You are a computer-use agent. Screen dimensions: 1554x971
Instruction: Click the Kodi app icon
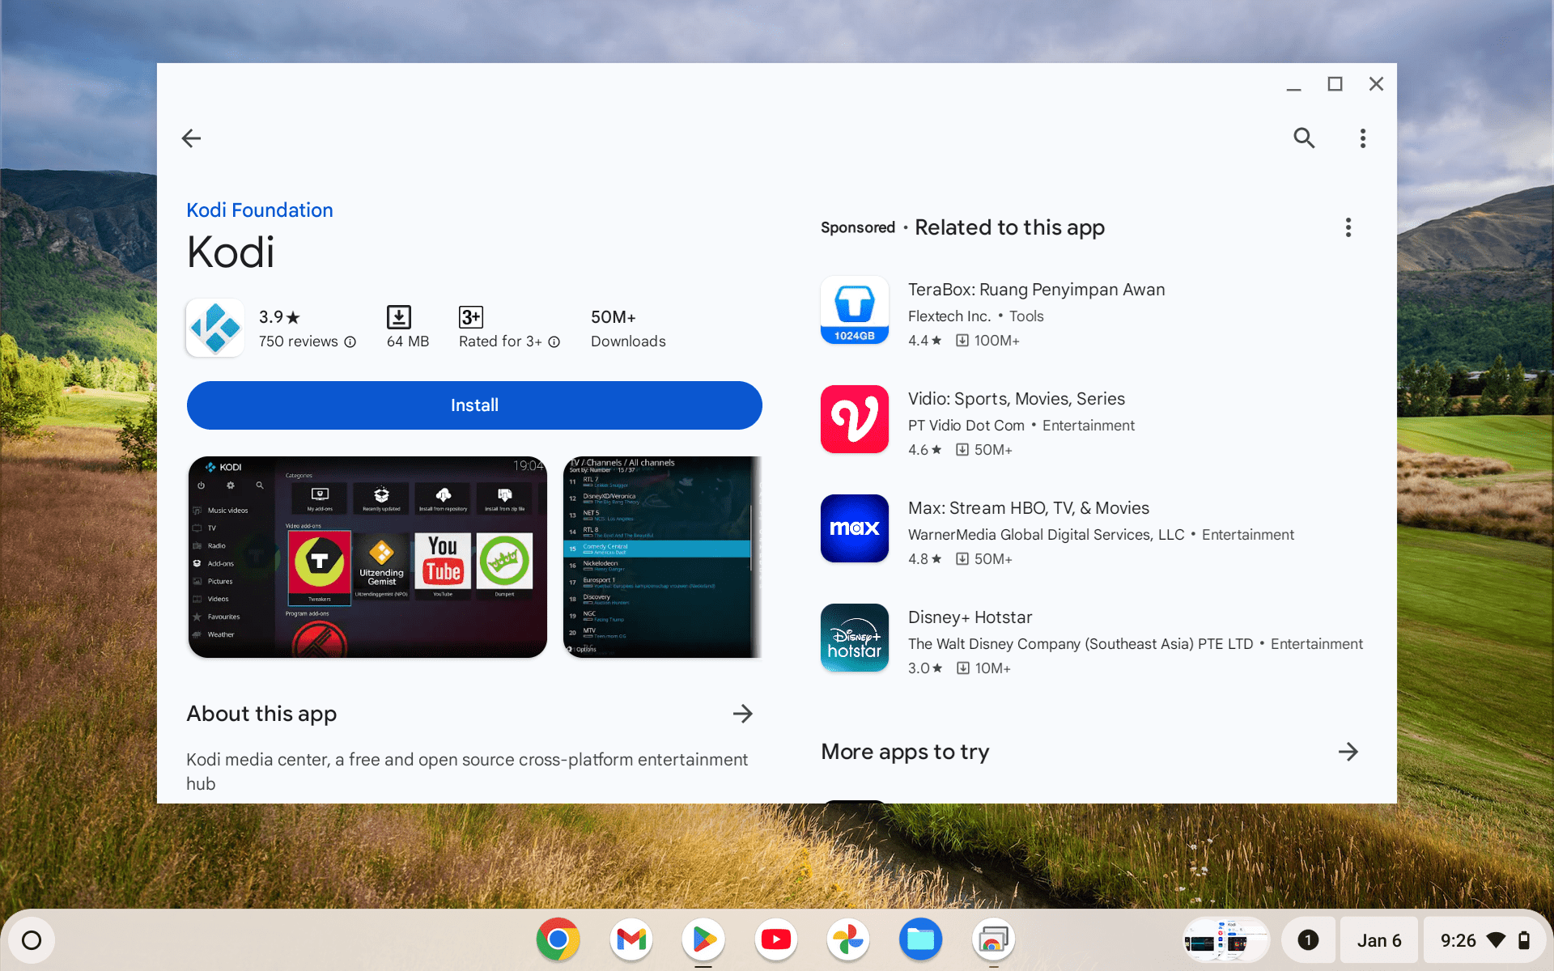214,328
